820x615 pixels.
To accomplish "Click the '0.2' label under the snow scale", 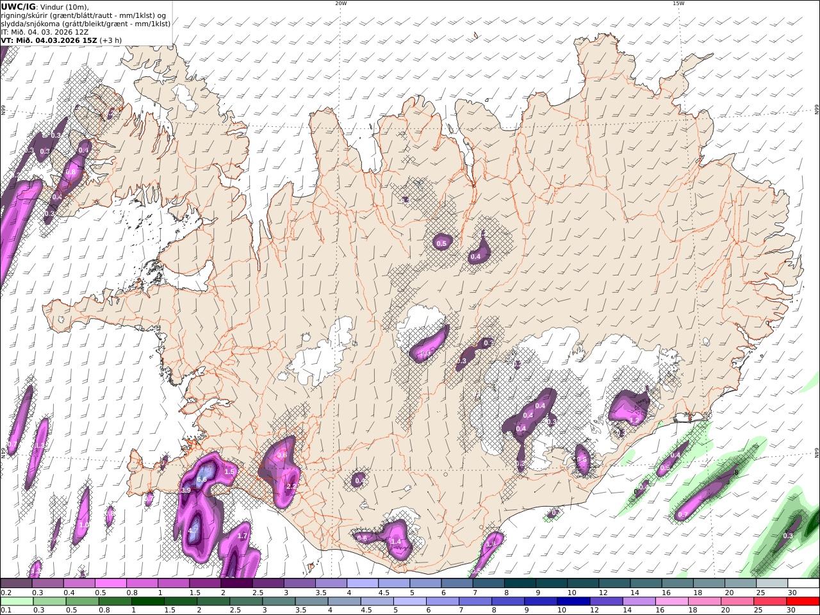I will point(5,593).
